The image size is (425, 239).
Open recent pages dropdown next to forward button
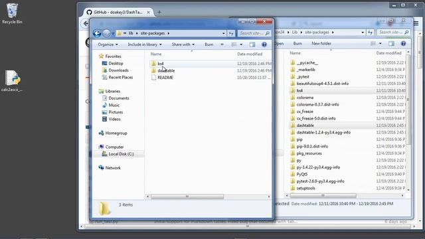(113, 34)
